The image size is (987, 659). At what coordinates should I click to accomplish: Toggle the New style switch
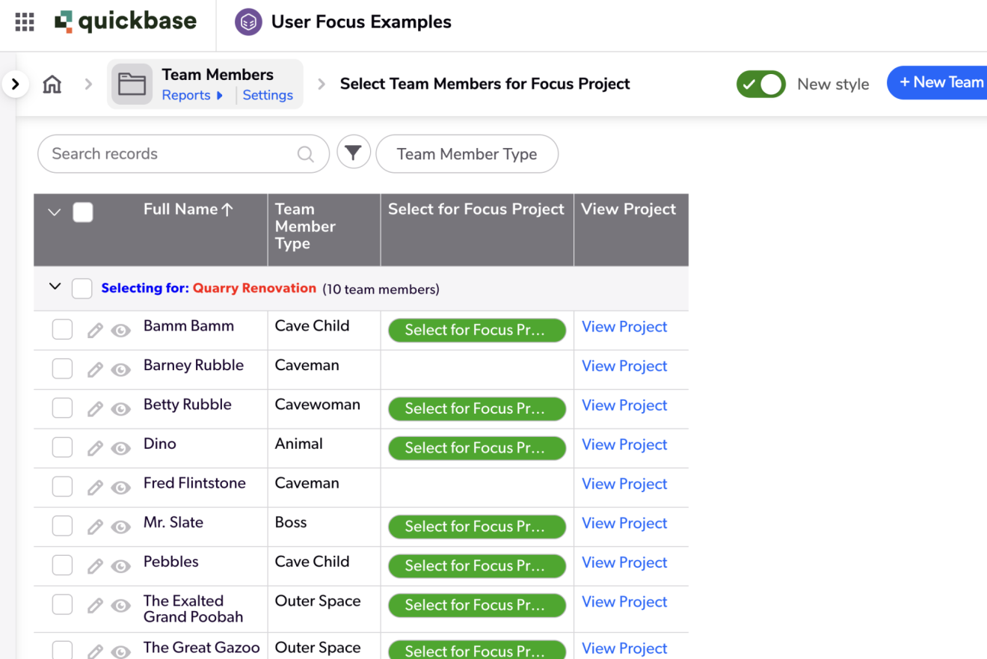tap(760, 85)
